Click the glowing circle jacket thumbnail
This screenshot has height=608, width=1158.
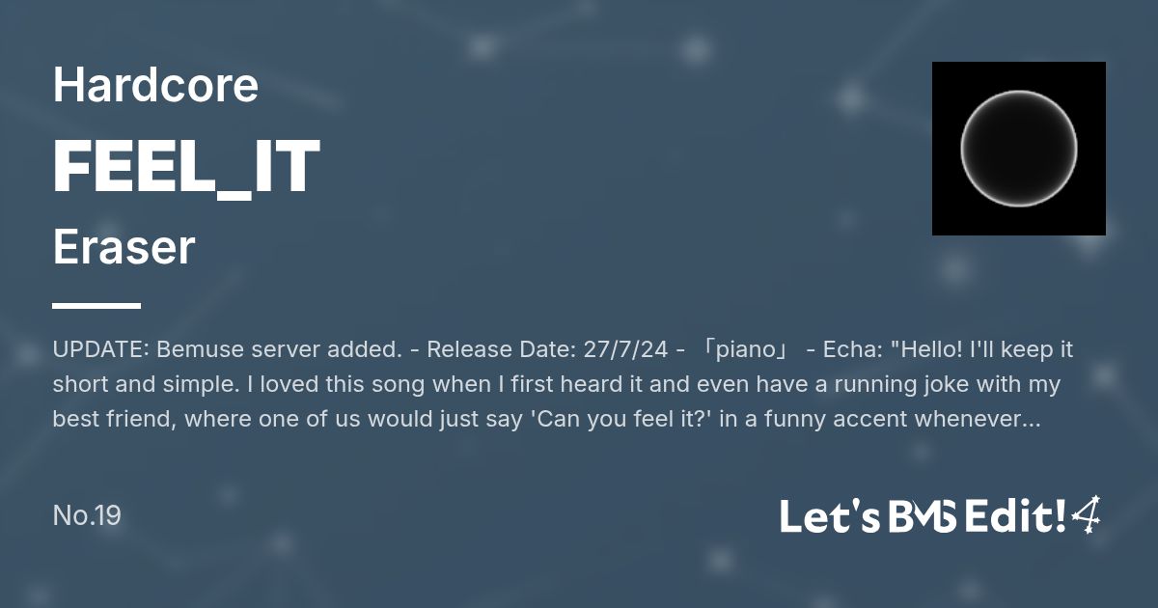click(x=1018, y=149)
